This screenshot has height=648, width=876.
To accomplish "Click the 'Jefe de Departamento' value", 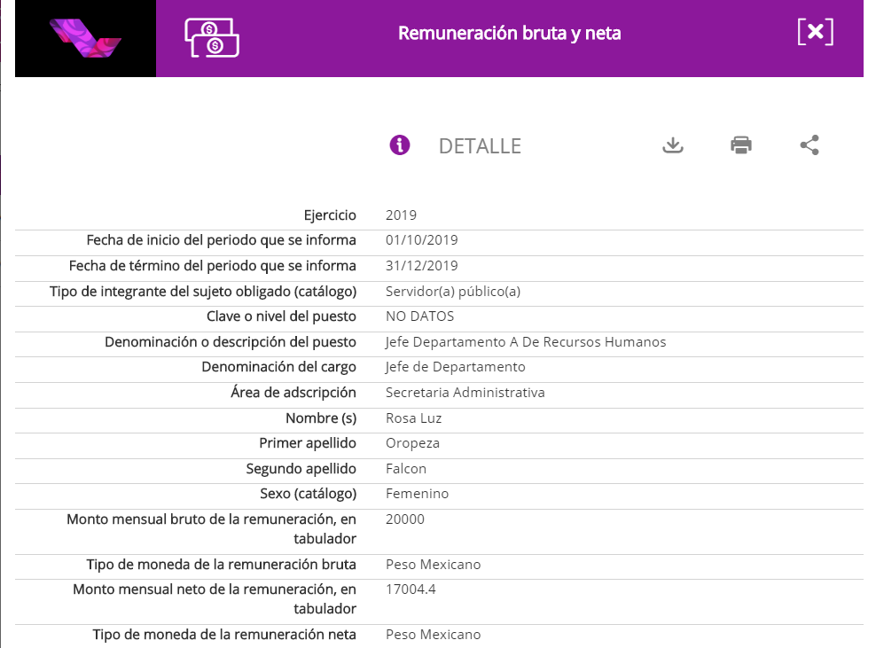I will click(456, 367).
